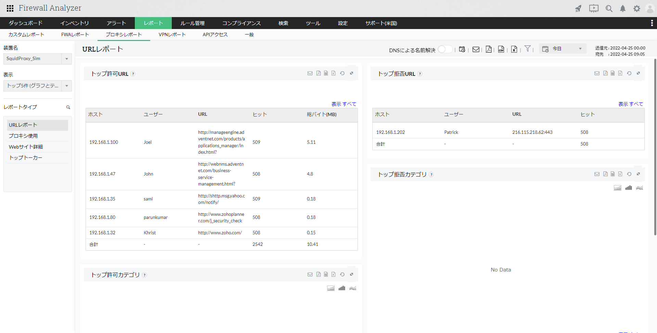Screen dimensions: 657x333
Task: Open the notifications bell in header
Action: tap(623, 9)
